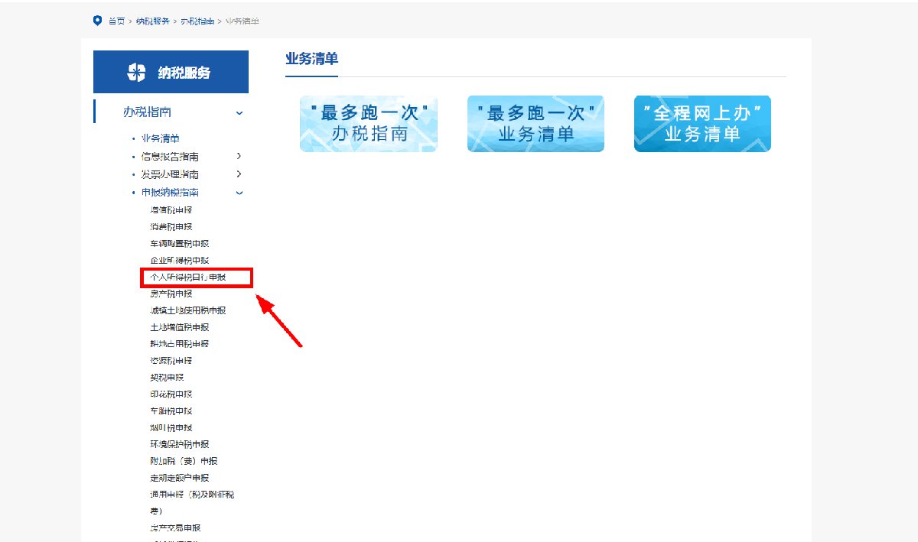Open 企业所得税申报 guide

pos(179,260)
